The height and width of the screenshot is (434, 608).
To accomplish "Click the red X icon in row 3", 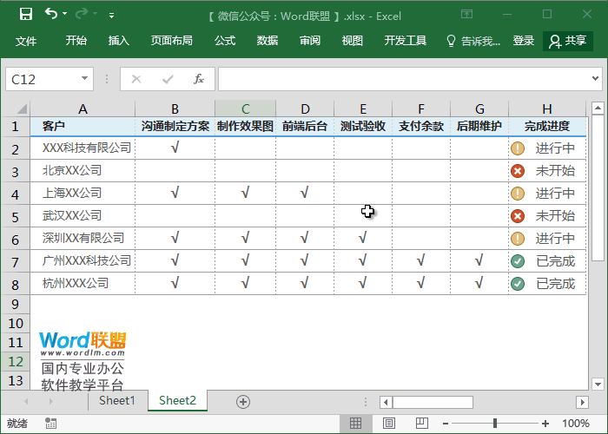I will (x=518, y=171).
